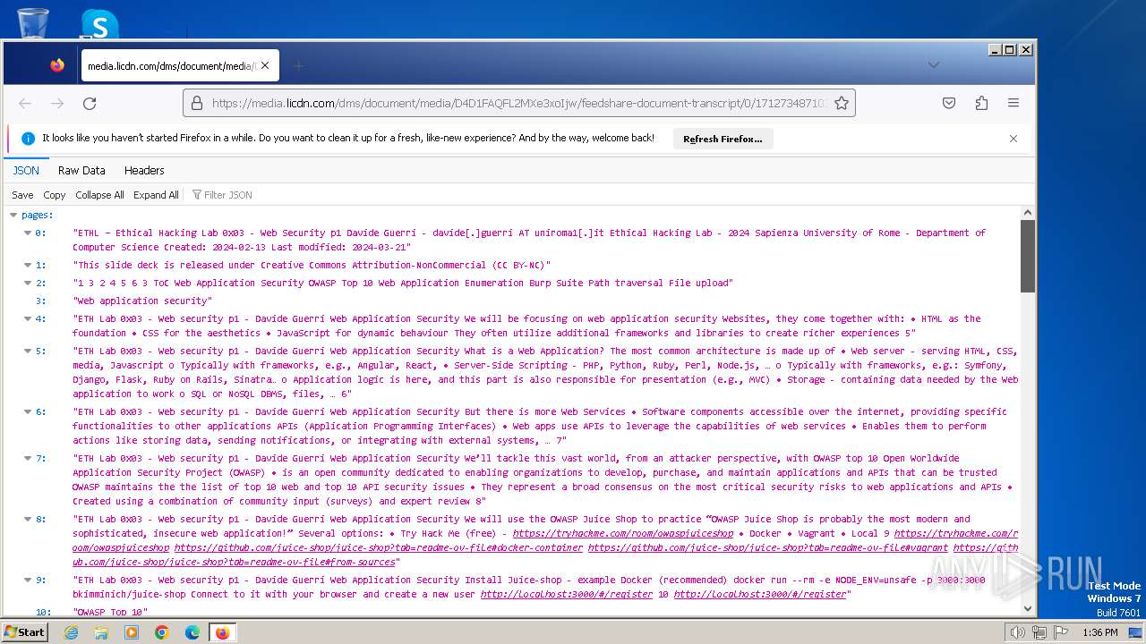Collapse JSON entry 7
The height and width of the screenshot is (644, 1146).
[28, 458]
